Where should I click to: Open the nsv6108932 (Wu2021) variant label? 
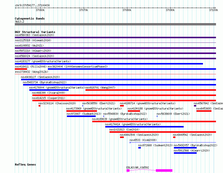point(29,45)
